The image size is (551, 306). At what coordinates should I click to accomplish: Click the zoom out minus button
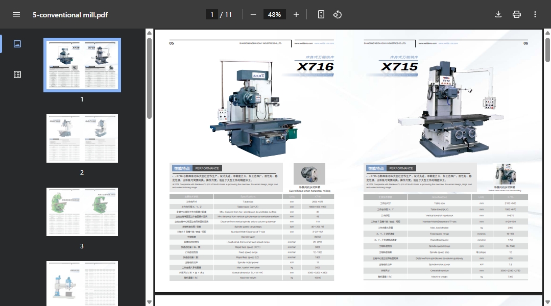pos(253,14)
